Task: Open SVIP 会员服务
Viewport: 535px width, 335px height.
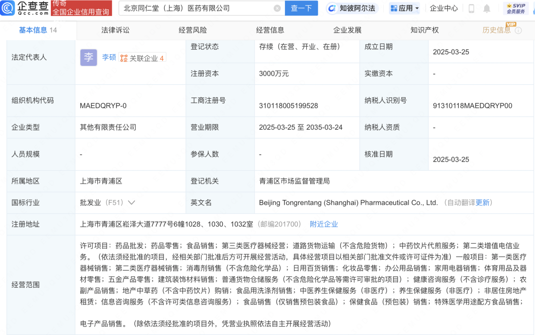Action: pyautogui.click(x=516, y=8)
